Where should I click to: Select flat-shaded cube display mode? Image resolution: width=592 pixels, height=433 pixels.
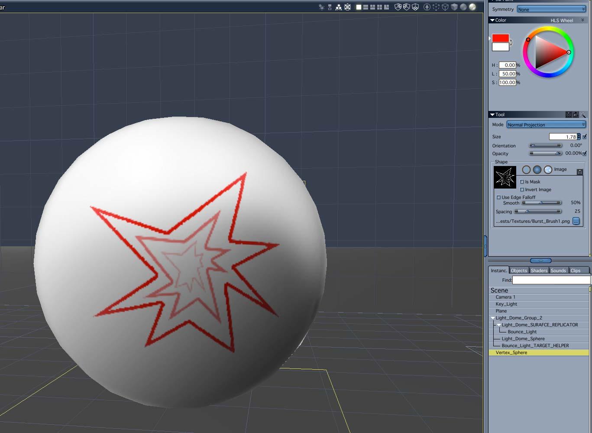pos(454,7)
